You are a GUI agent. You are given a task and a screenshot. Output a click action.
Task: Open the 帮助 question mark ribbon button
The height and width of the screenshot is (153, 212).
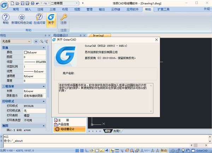tap(6, 19)
